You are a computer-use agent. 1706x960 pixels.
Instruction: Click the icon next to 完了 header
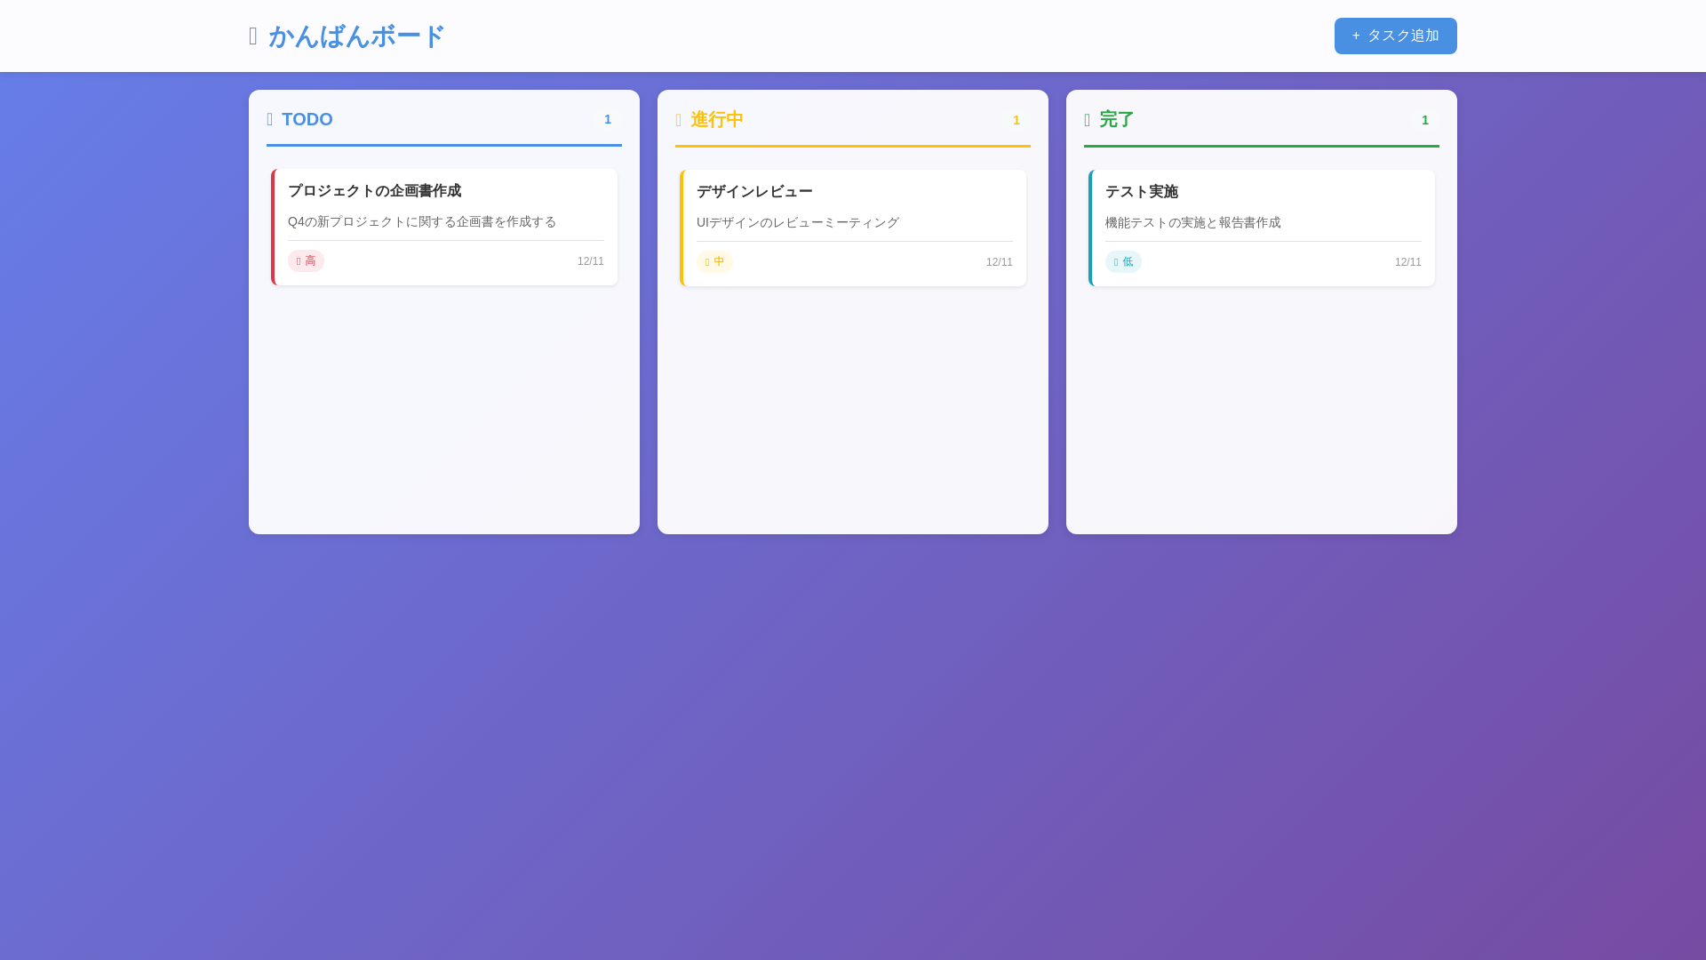coord(1088,120)
